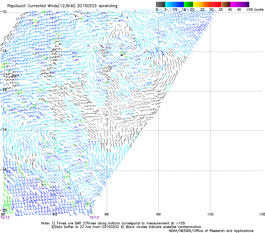Click the -10 latitude axis label
This screenshot has height=233, width=265.
pyautogui.click(x=3, y=12)
